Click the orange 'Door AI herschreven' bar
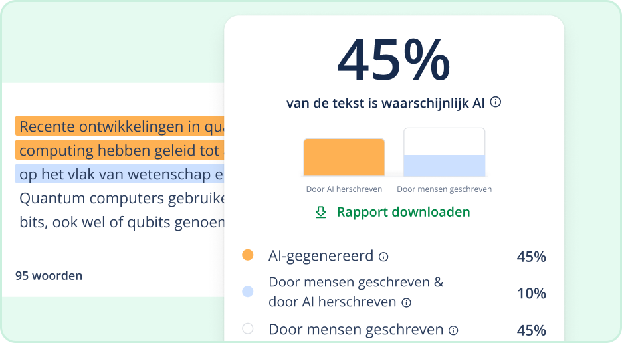This screenshot has height=343, width=622. point(344,158)
